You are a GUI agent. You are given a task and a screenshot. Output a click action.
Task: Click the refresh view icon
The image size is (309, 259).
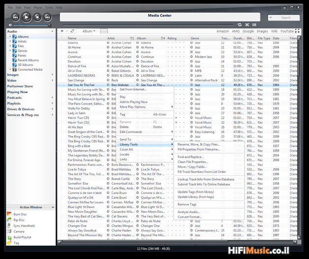click(x=72, y=31)
